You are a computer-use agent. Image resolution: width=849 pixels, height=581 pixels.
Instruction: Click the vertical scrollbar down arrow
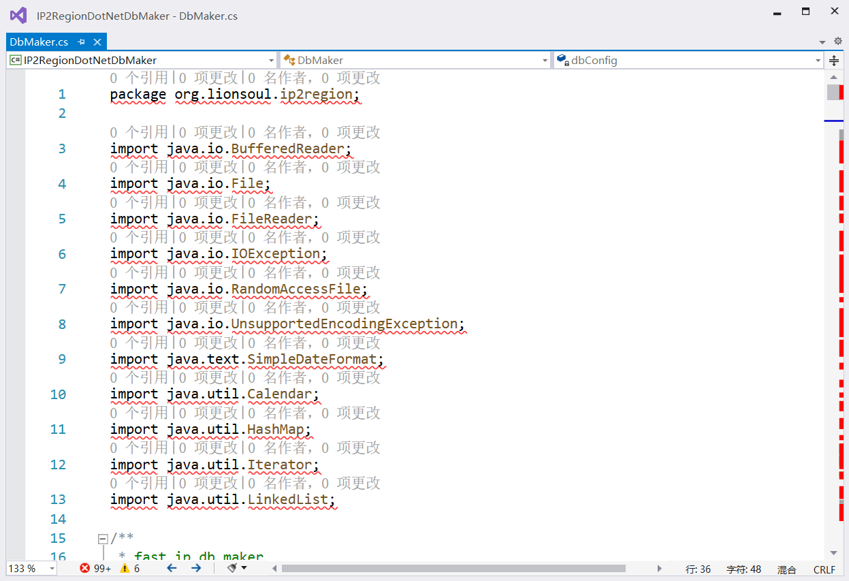click(x=833, y=552)
